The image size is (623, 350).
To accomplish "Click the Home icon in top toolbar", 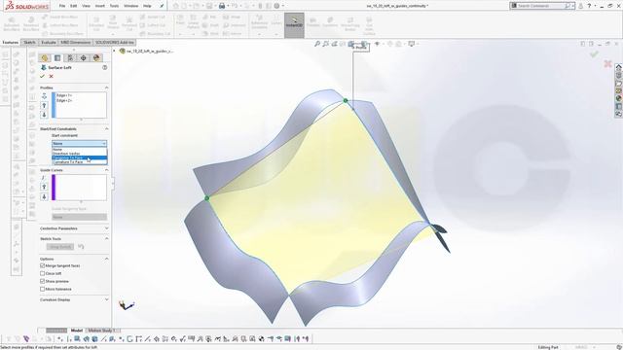I will 176,6.
